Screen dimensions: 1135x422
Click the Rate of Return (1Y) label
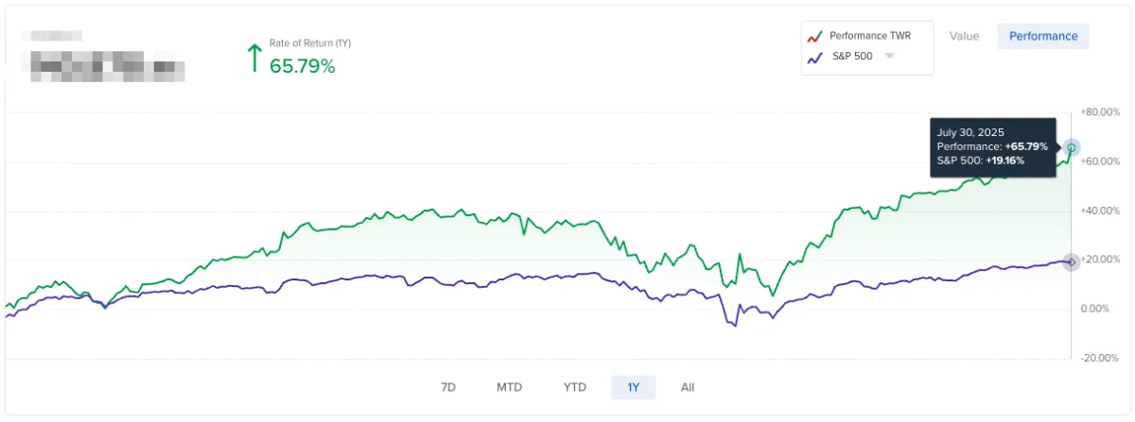coord(310,43)
